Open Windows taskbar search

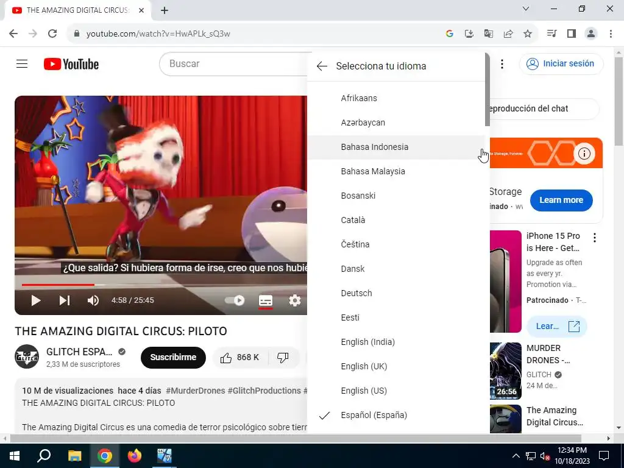click(x=44, y=456)
